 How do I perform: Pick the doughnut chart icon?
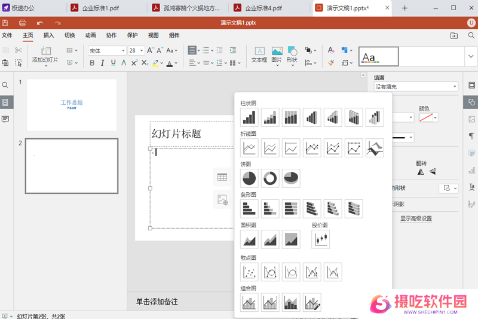tap(270, 178)
